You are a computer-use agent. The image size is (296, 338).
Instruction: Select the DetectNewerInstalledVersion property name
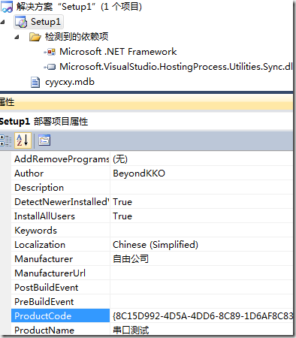(60, 202)
